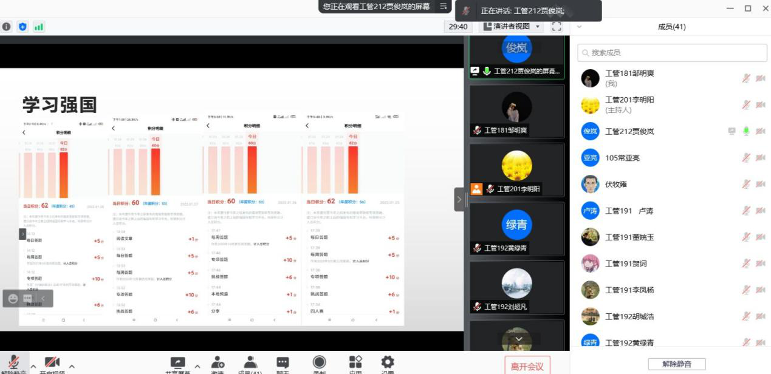Image resolution: width=771 pixels, height=374 pixels.
Task: Toggle microphone icon for 工管212贾俊岚 in member list
Action: point(745,131)
